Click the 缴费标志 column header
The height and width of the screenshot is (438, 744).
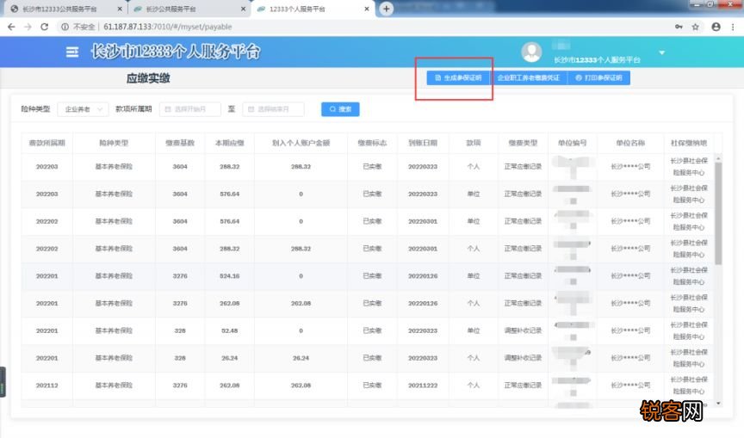(372, 143)
